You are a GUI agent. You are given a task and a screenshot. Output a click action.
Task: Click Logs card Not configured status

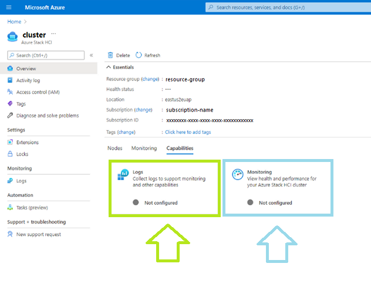tap(161, 202)
